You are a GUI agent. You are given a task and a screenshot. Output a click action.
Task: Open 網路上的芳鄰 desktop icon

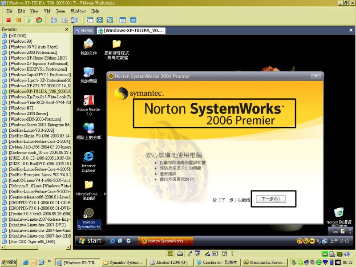tap(89, 131)
